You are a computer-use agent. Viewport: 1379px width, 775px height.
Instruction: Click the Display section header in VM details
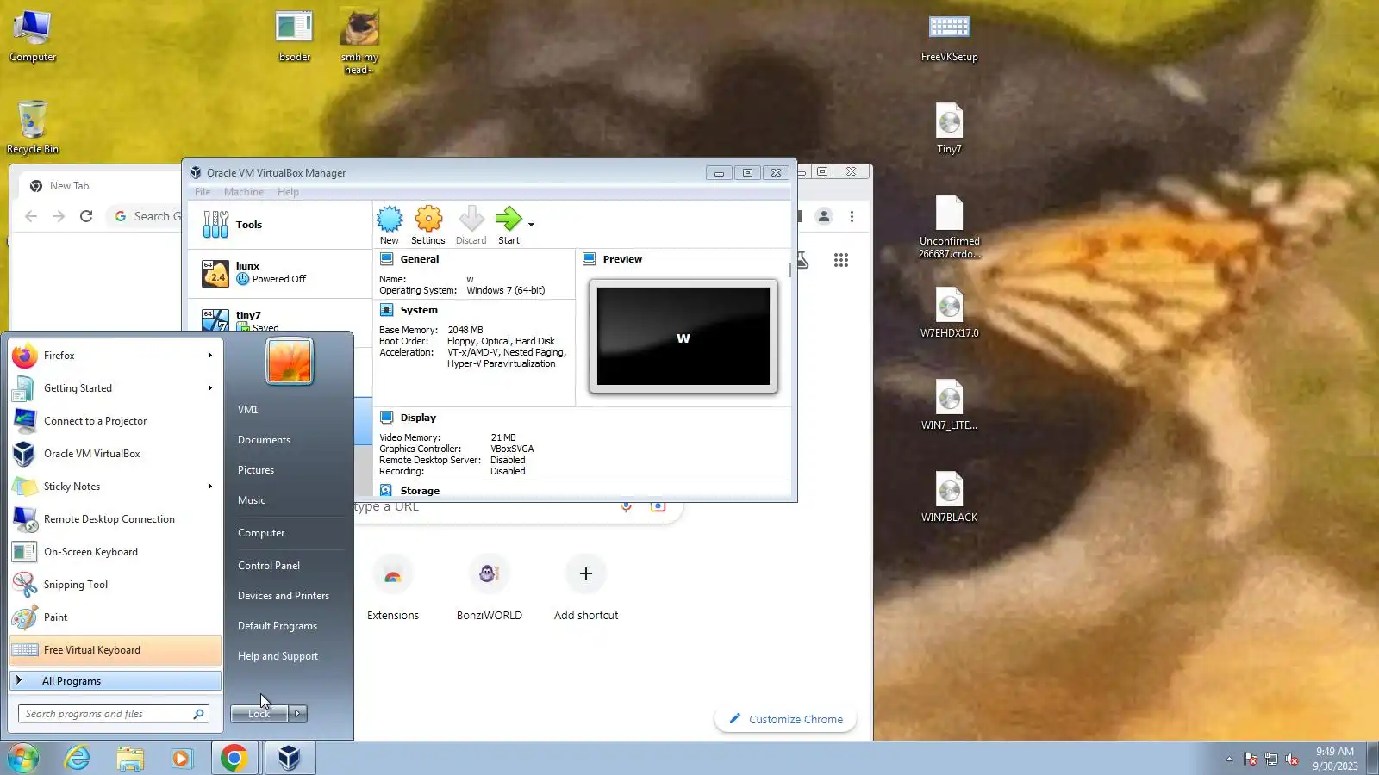[418, 418]
